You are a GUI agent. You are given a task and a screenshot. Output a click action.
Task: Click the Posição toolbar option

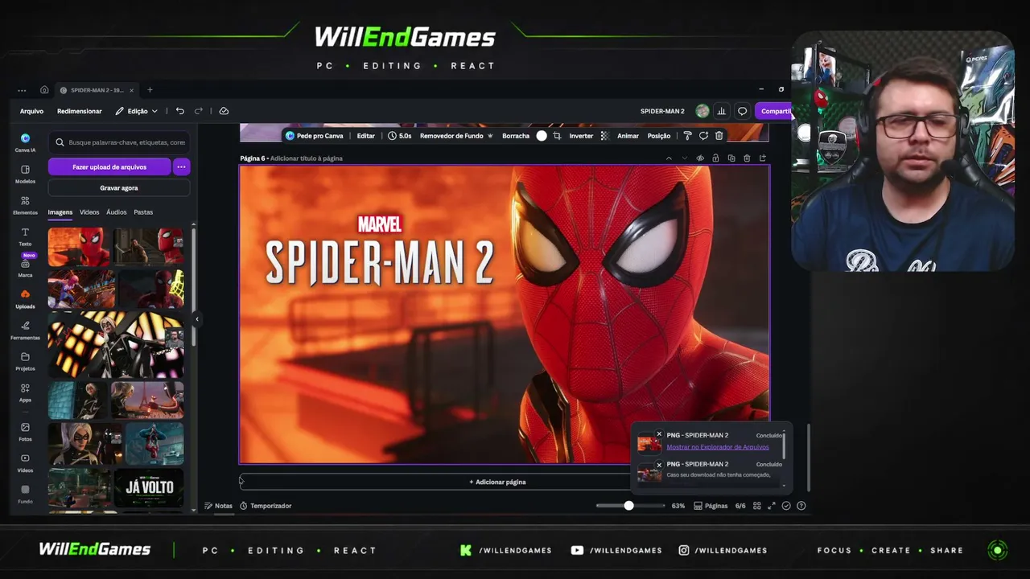pos(659,136)
